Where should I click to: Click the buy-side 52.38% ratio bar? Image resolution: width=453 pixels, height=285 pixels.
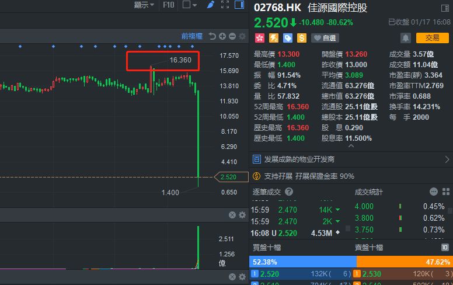(302, 262)
